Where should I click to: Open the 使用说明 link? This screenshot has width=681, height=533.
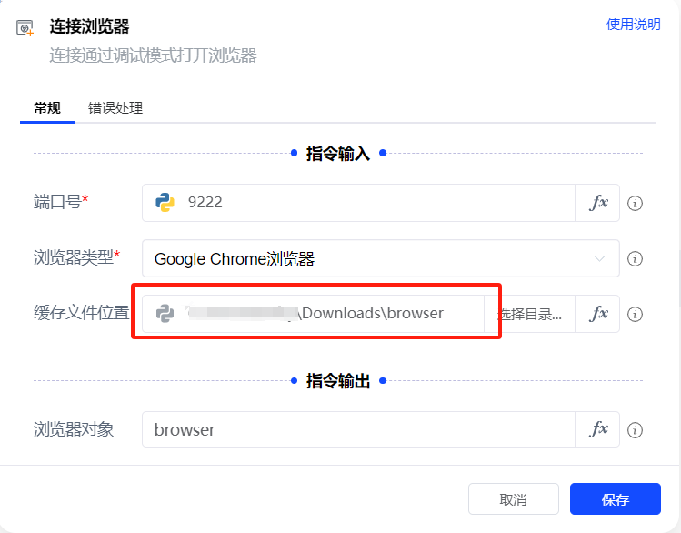[633, 25]
